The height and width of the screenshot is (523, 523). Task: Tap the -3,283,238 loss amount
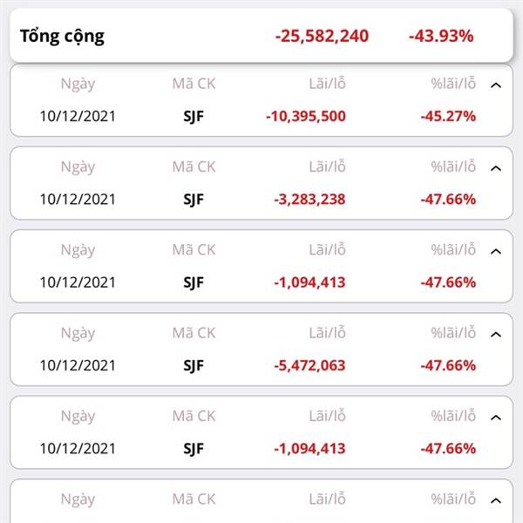[x=309, y=200]
